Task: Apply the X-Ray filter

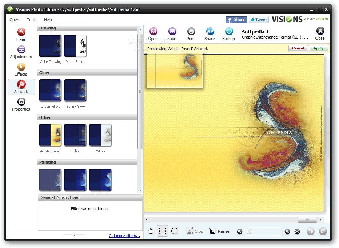Action: point(100,135)
